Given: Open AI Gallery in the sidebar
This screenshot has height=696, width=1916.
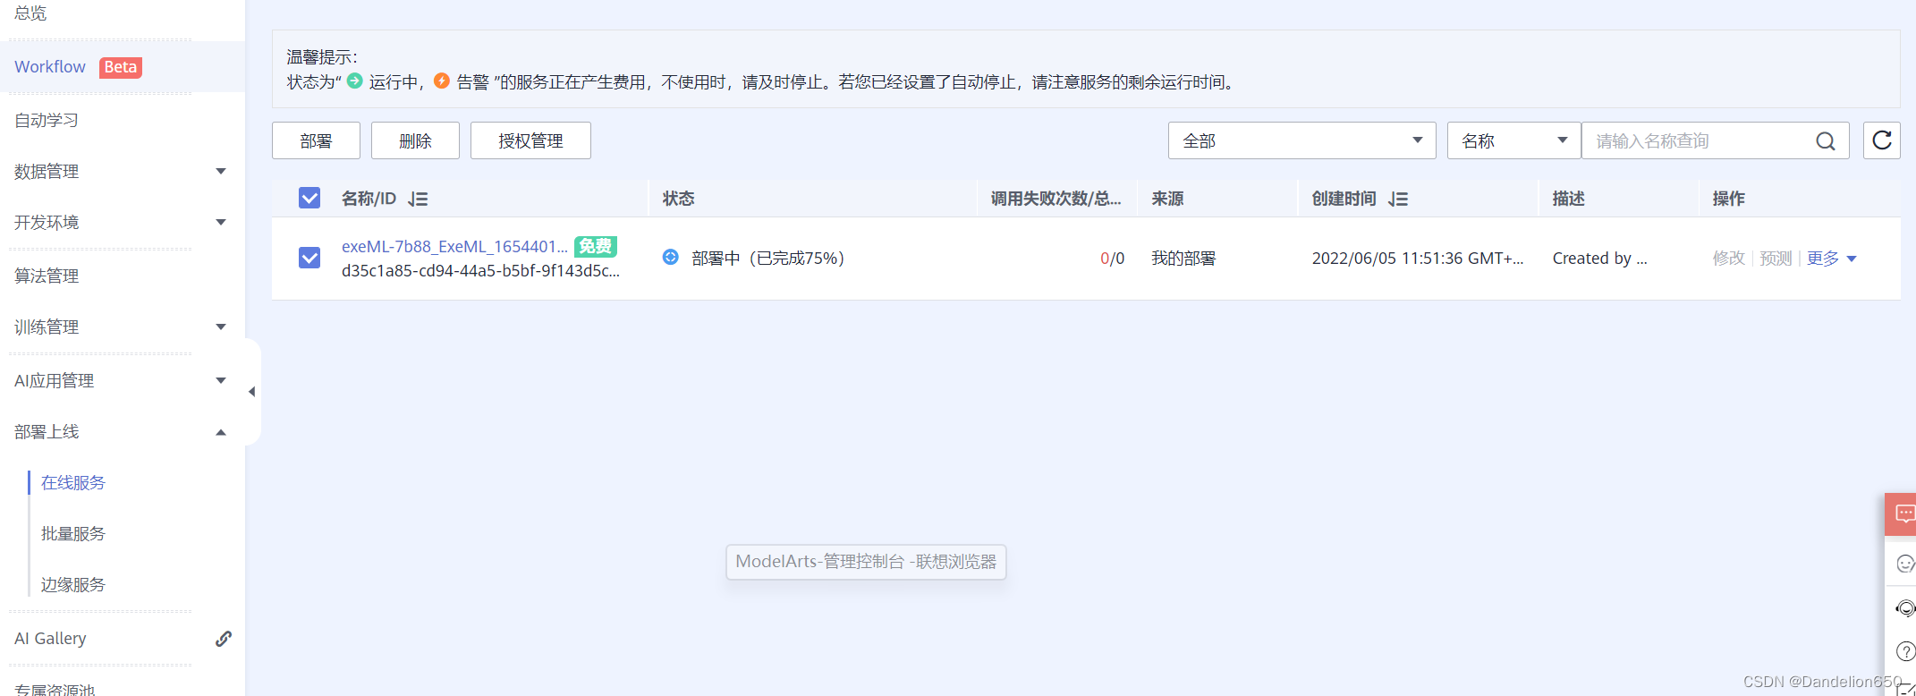Looking at the screenshot, I should (50, 639).
